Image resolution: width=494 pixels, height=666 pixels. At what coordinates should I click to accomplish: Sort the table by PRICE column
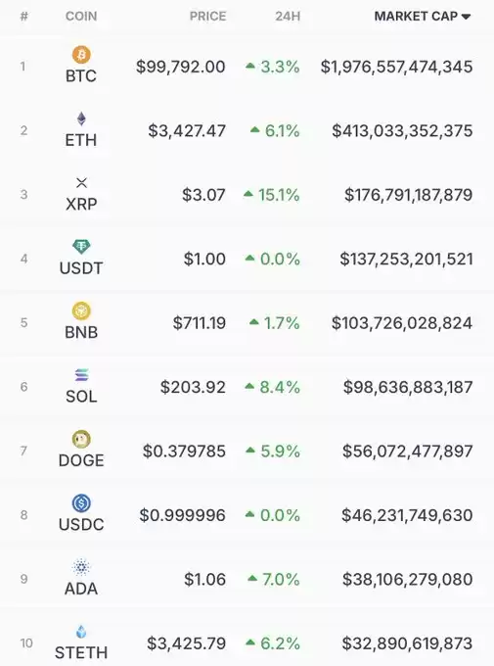coord(207,16)
